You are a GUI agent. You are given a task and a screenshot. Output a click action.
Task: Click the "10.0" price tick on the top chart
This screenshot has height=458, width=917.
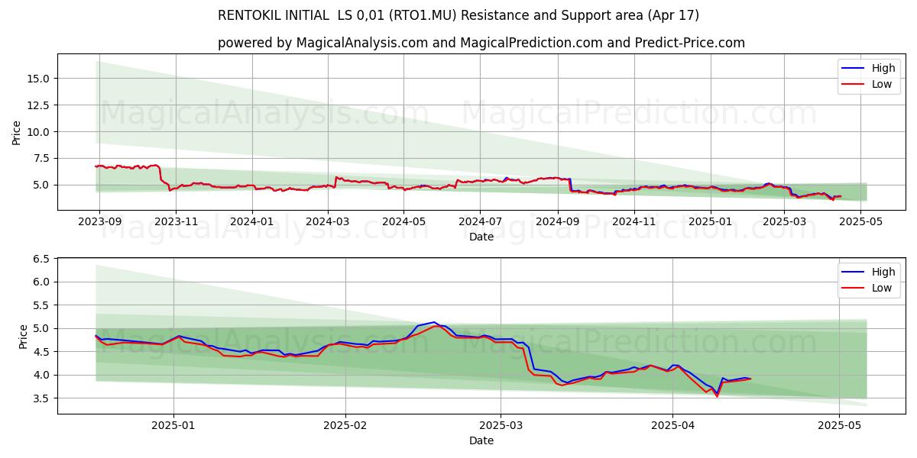coord(39,132)
